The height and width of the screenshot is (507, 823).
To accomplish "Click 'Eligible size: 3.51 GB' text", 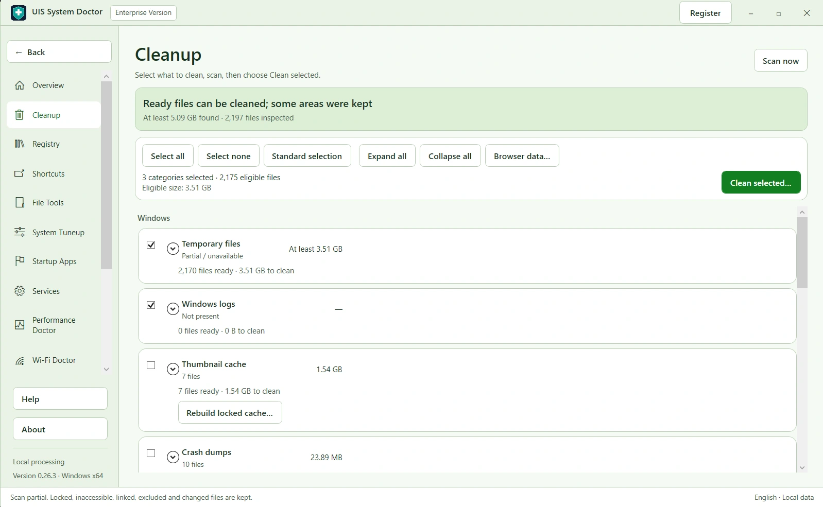I will (x=177, y=188).
